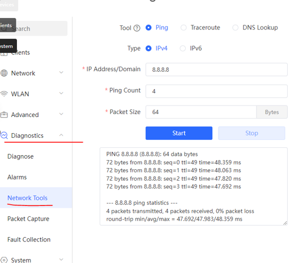303x263 pixels.
Task: Expand the Advanced menu chevron
Action: point(61,114)
